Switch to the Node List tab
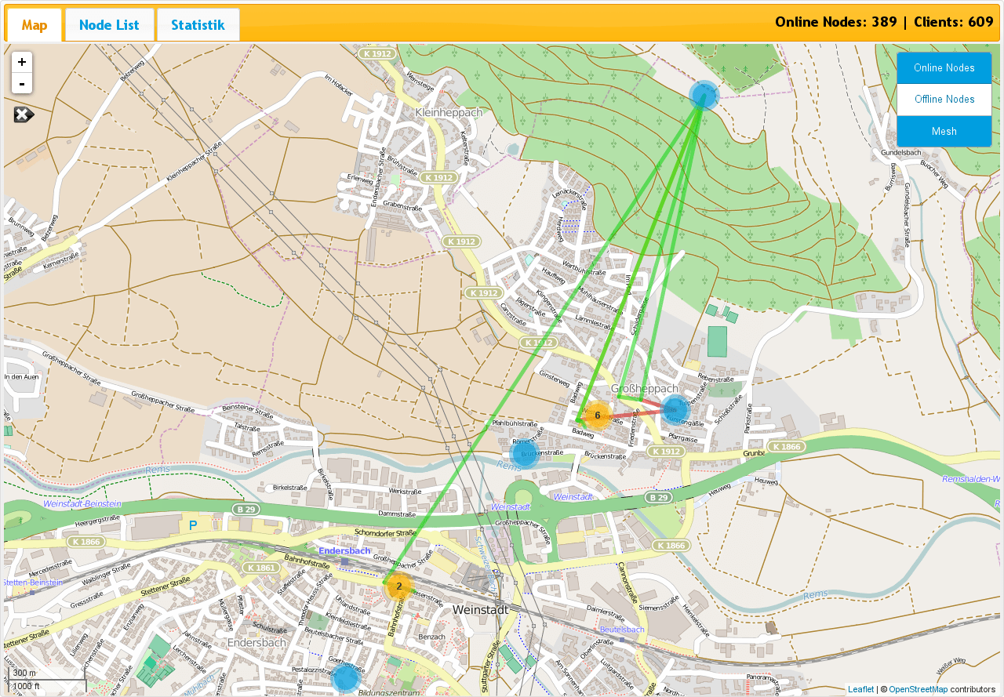 (109, 24)
